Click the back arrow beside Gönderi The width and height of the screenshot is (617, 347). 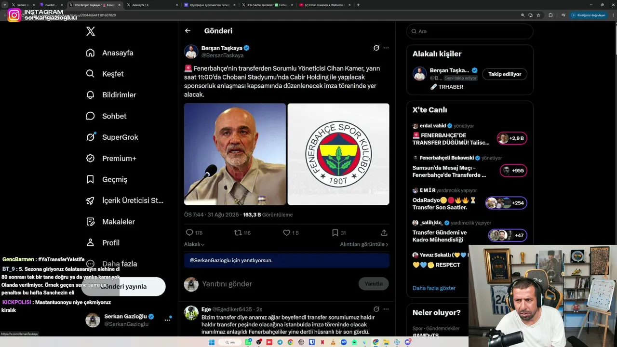(188, 31)
